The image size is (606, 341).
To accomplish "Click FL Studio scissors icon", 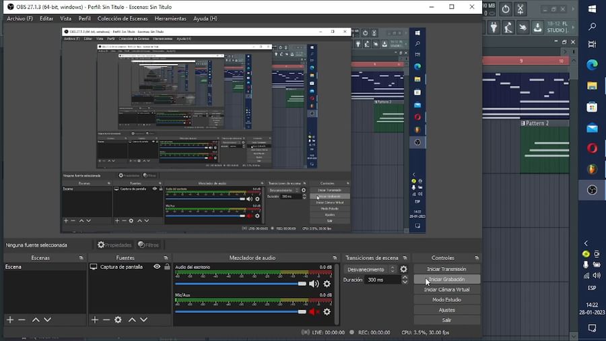I will coord(520,9).
